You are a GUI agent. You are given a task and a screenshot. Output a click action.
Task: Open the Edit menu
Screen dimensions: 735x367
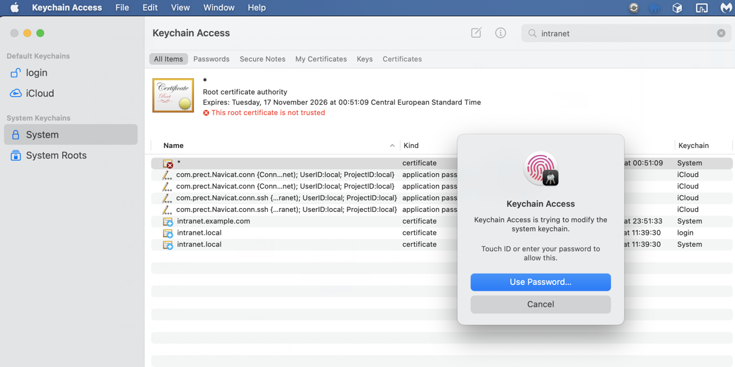point(150,8)
